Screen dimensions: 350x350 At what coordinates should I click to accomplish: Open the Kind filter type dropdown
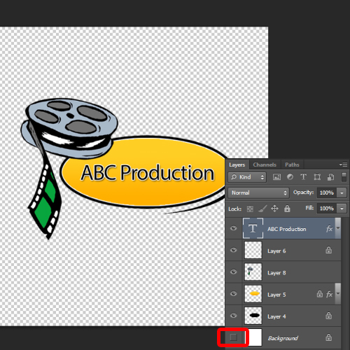[247, 177]
